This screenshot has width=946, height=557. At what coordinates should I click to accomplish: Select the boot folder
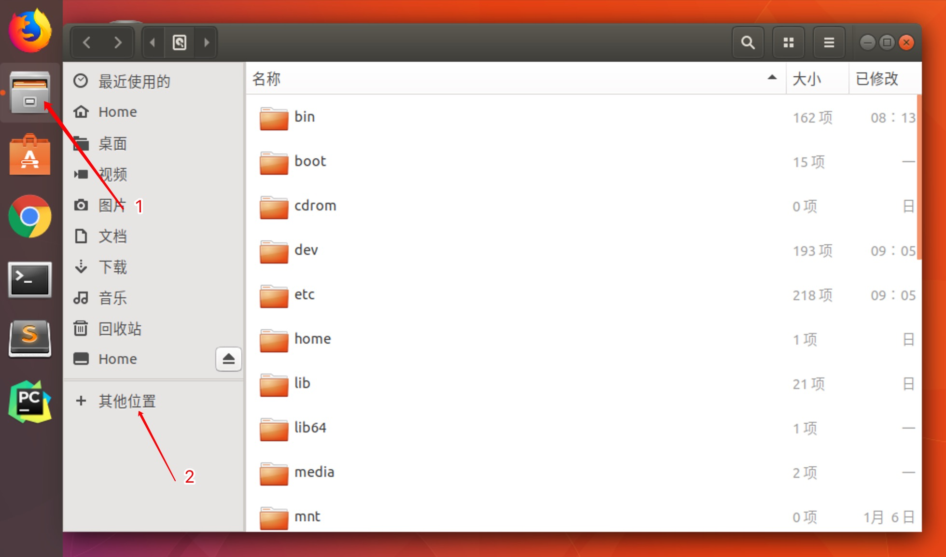pos(582,162)
